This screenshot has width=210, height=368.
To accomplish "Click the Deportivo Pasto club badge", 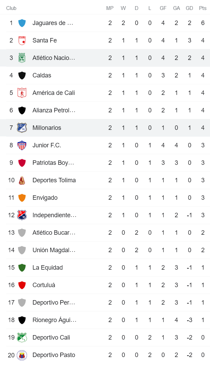I will click(21, 355).
